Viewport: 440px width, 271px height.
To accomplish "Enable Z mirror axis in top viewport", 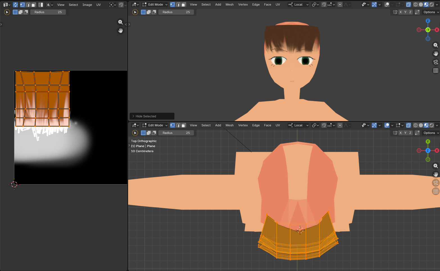I will 410,12.
